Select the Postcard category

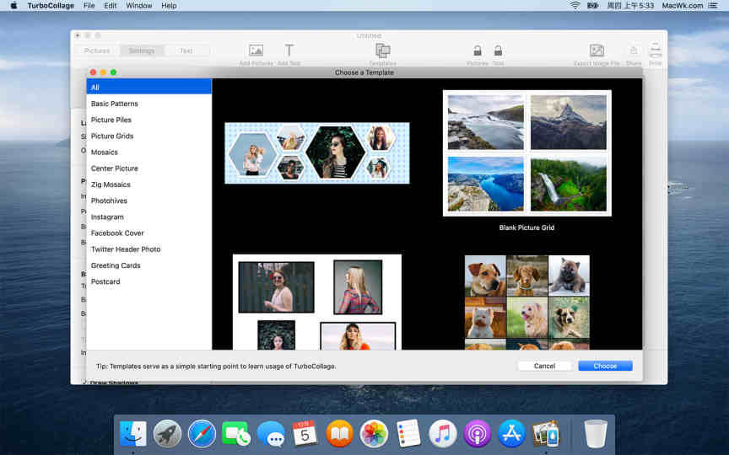pos(148,281)
